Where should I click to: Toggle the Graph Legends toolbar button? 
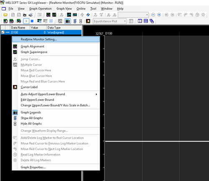coord(68,21)
